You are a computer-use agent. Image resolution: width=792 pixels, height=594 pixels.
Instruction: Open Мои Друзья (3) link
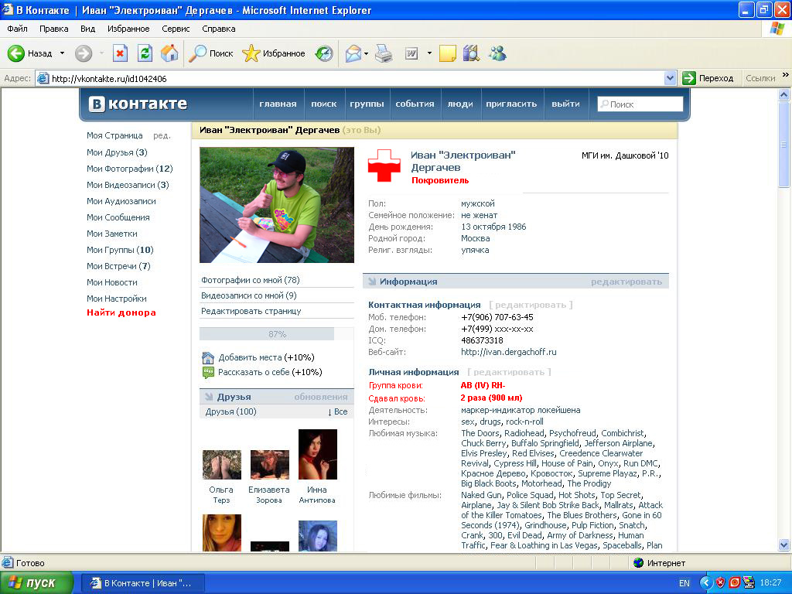117,152
